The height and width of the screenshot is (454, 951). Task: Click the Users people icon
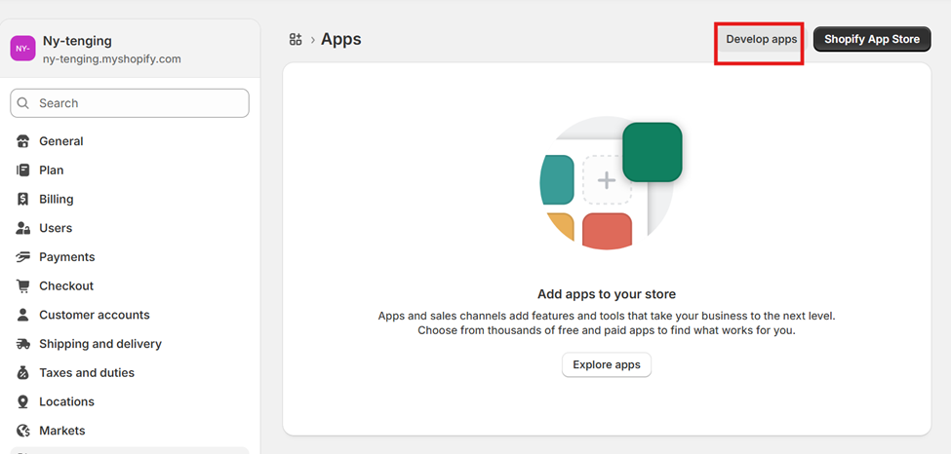[x=23, y=228]
